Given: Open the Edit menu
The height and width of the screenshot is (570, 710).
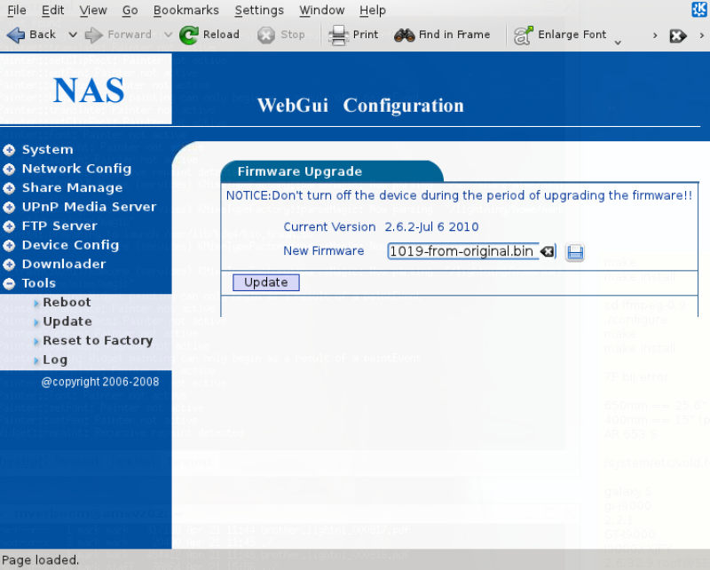Looking at the screenshot, I should tap(53, 10).
